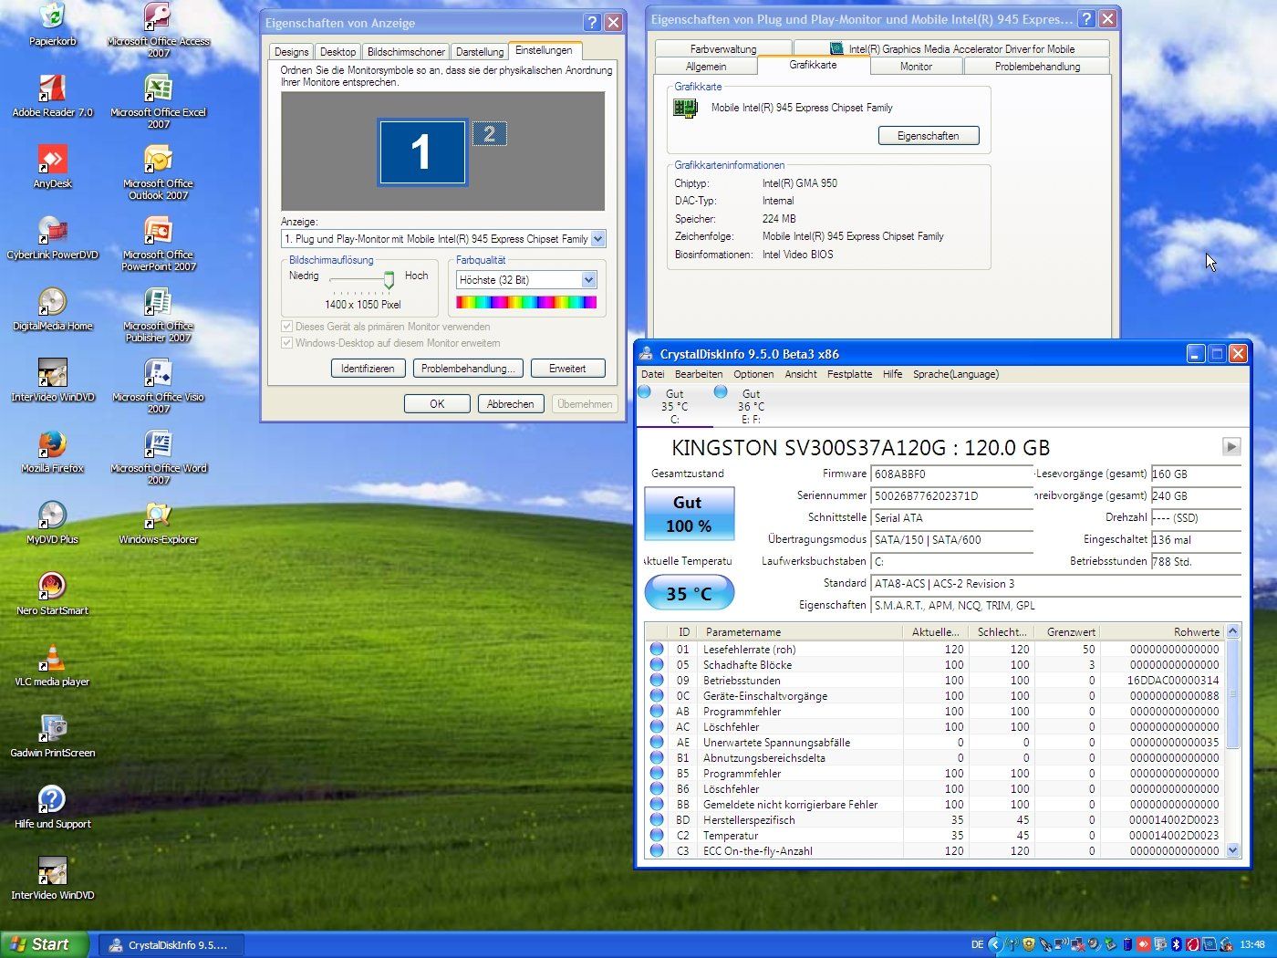
Task: Switch to the Bildschirmschoner tab
Action: pos(406,52)
